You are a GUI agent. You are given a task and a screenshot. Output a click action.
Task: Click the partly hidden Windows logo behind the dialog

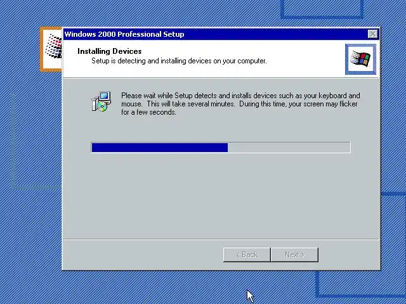click(51, 49)
